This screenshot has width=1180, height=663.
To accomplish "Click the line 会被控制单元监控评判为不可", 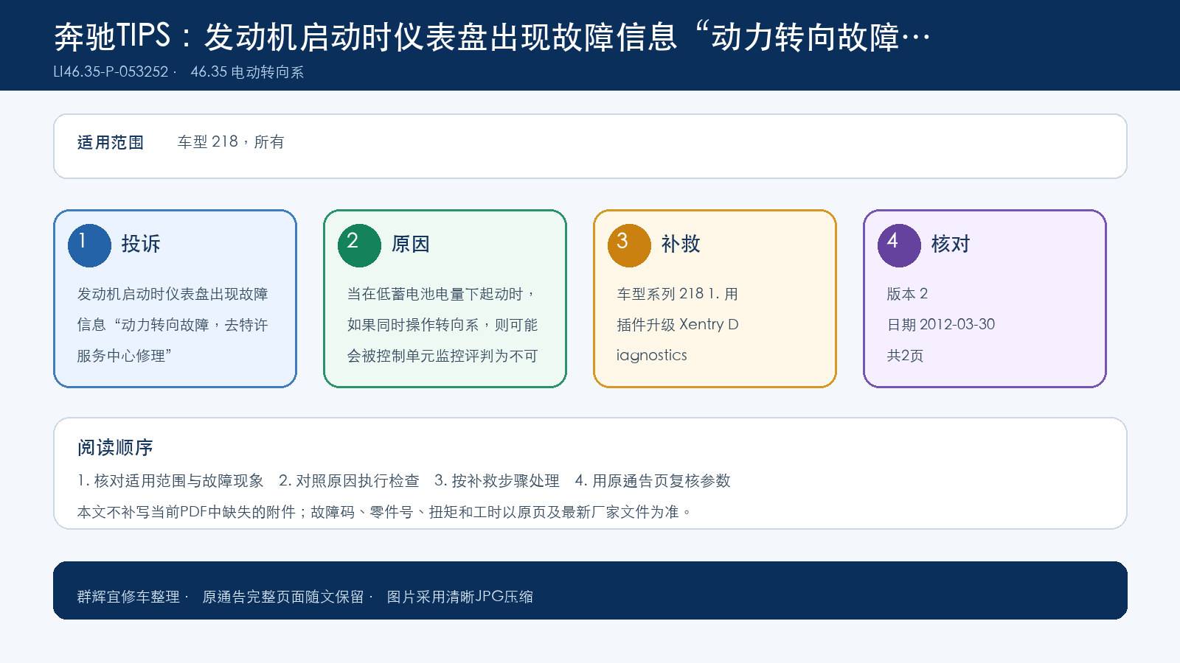I will [x=442, y=356].
